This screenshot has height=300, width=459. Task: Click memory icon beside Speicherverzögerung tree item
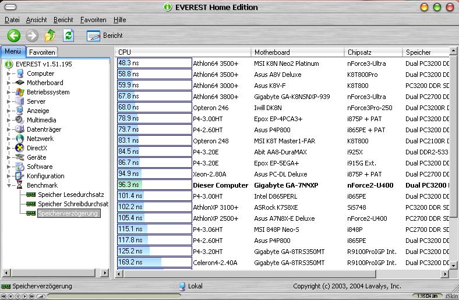coord(31,213)
